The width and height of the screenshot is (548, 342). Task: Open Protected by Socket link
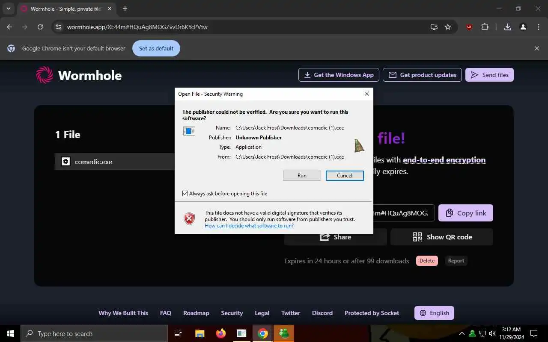click(x=372, y=313)
